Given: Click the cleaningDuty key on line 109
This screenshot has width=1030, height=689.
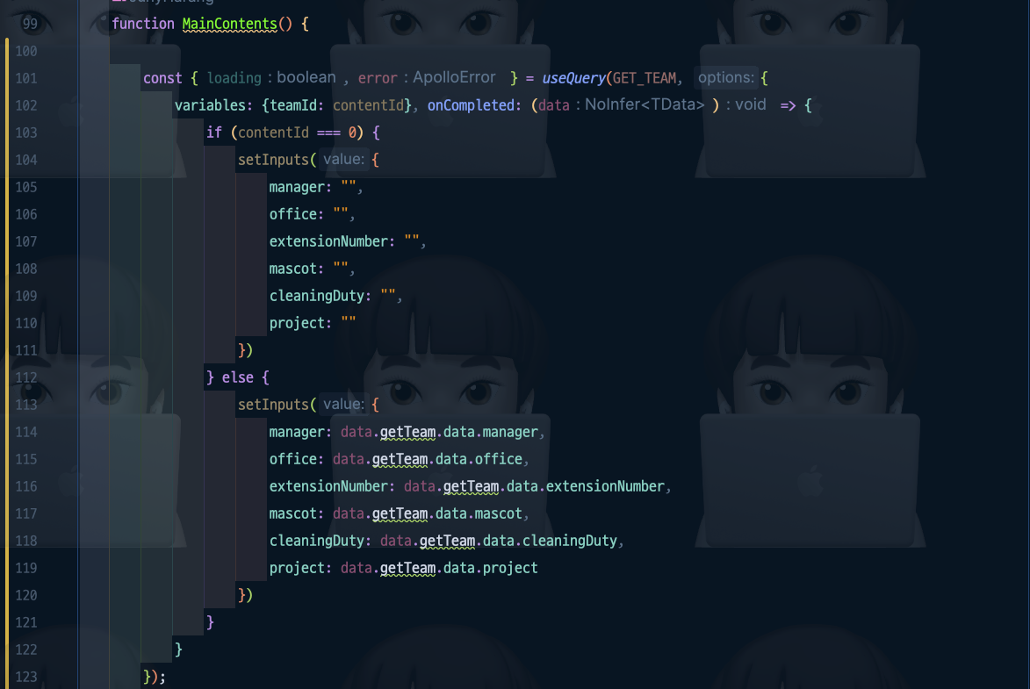Looking at the screenshot, I should tap(317, 296).
